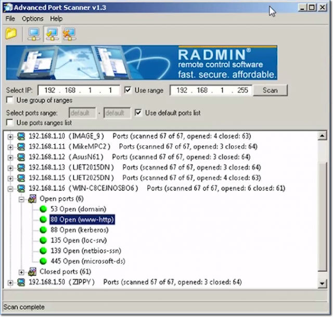Expand the 192.168.1.12 AsusN61 node
333x317 pixels.
coord(10,157)
